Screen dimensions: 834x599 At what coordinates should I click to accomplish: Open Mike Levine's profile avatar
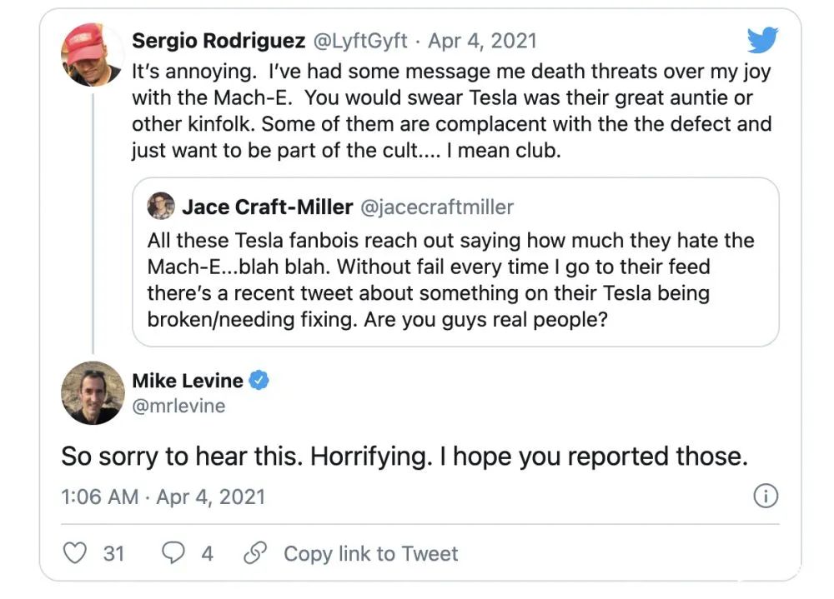(93, 392)
